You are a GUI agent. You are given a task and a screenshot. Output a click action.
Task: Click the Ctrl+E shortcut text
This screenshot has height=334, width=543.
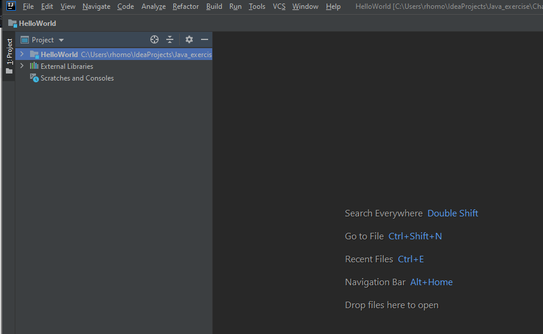[x=411, y=259]
